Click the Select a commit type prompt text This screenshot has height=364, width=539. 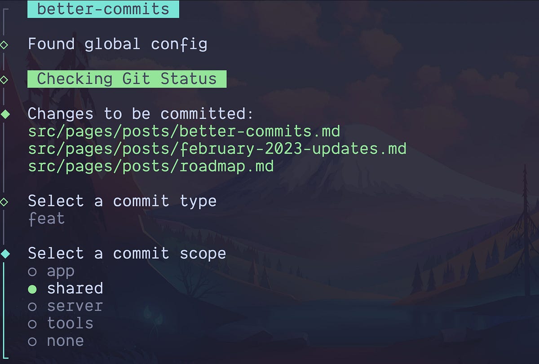click(122, 201)
